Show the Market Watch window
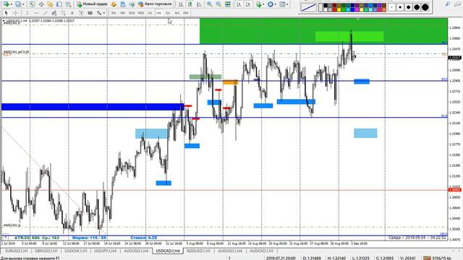 [32, 4]
